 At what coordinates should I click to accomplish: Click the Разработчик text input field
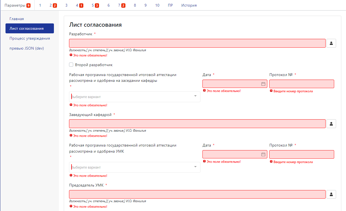point(197,43)
